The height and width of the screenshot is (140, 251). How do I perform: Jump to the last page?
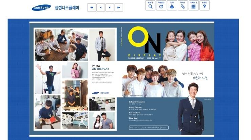119,7
